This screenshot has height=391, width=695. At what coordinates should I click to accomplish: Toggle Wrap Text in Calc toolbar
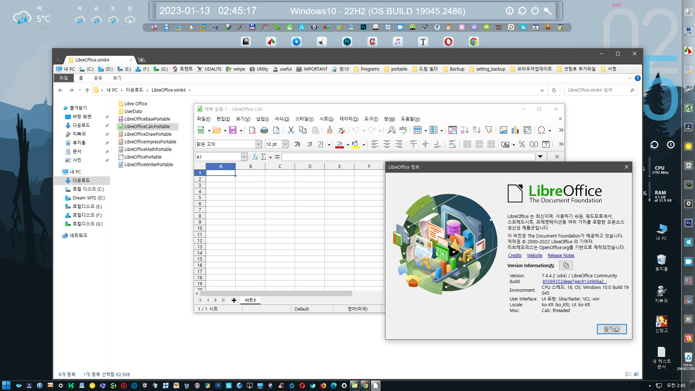452,144
